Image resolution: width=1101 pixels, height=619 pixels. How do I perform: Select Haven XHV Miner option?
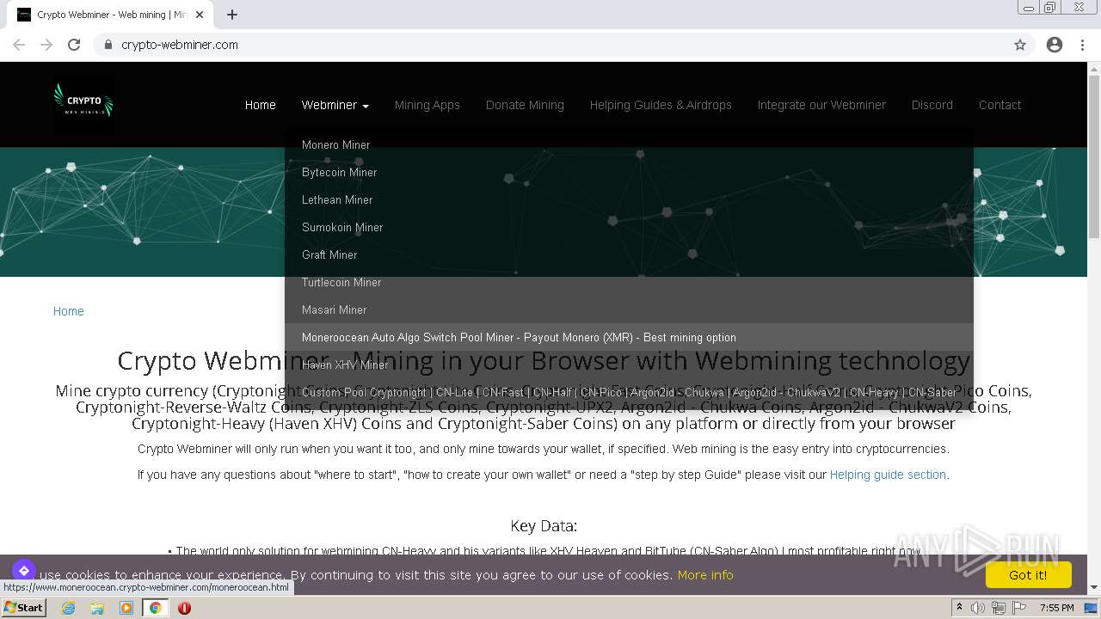pos(629,365)
